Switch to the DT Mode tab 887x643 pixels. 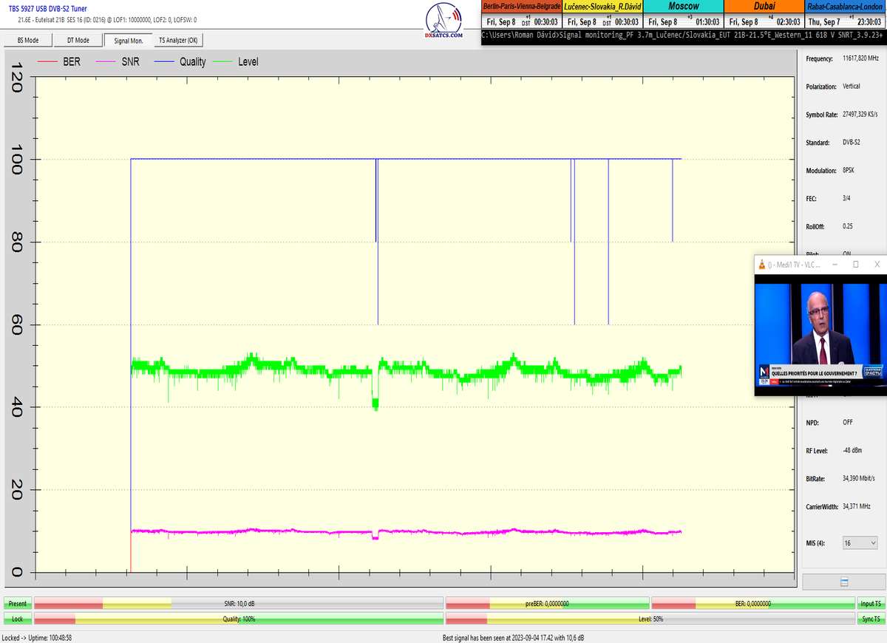78,41
